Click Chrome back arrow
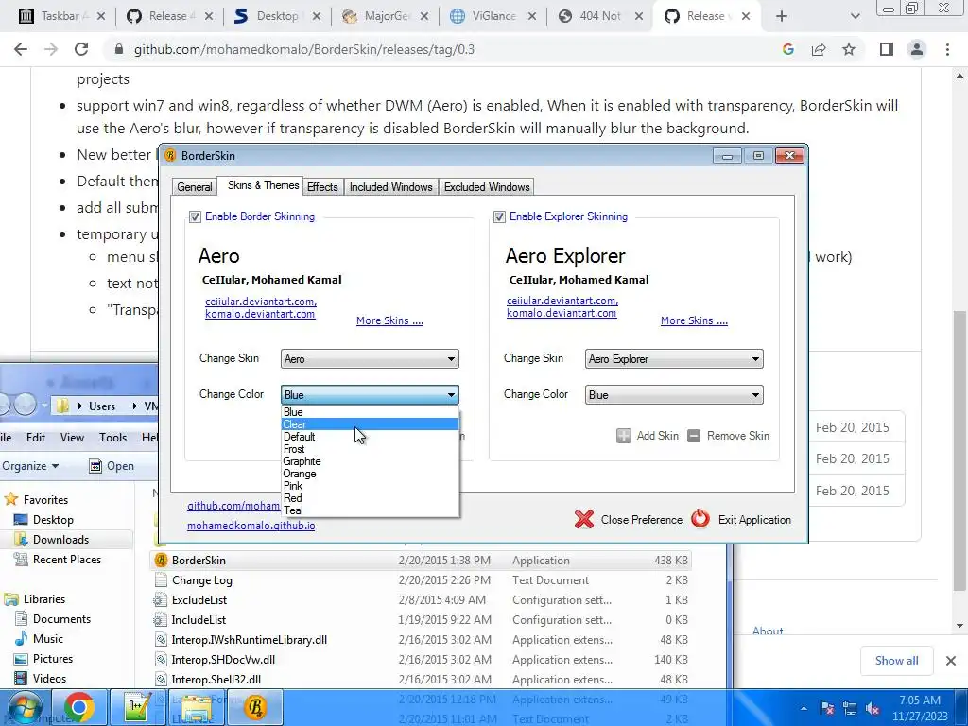 click(x=21, y=49)
